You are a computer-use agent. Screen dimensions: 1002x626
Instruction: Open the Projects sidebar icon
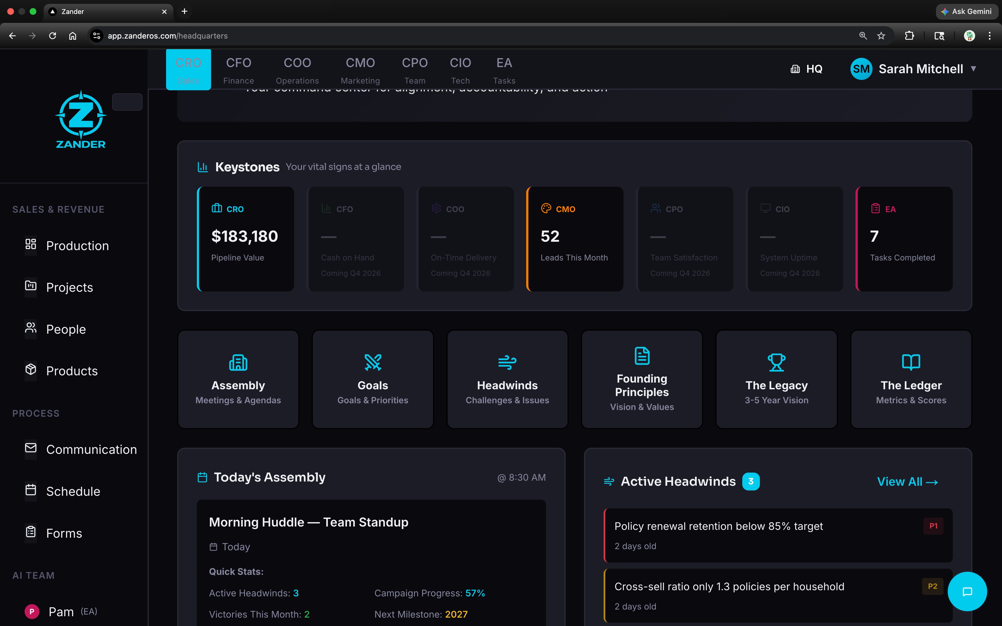click(31, 285)
